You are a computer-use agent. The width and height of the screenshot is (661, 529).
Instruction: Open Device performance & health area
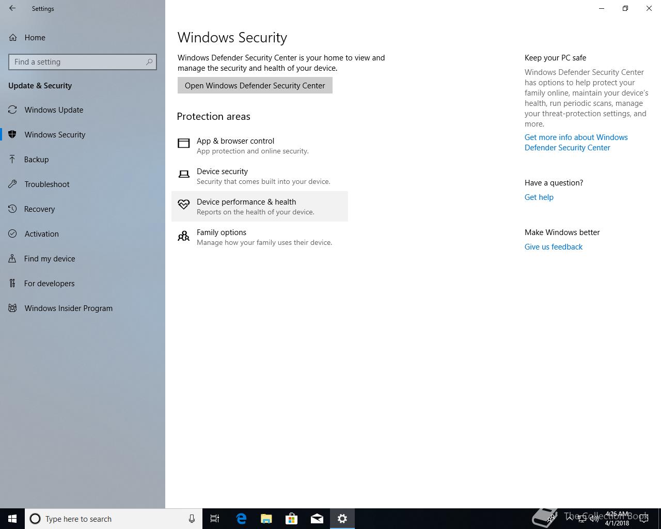pos(260,207)
